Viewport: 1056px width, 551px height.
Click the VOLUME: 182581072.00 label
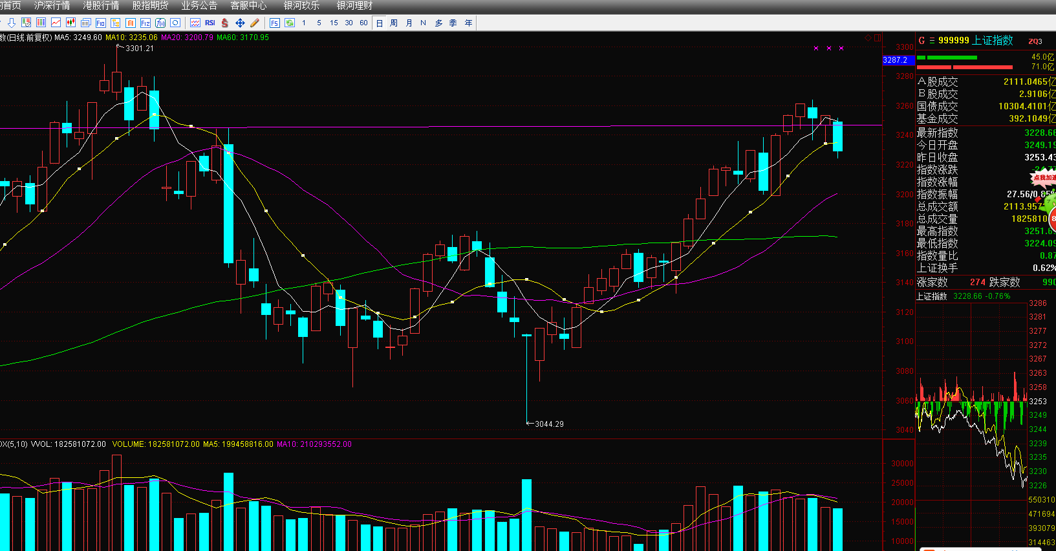[156, 444]
